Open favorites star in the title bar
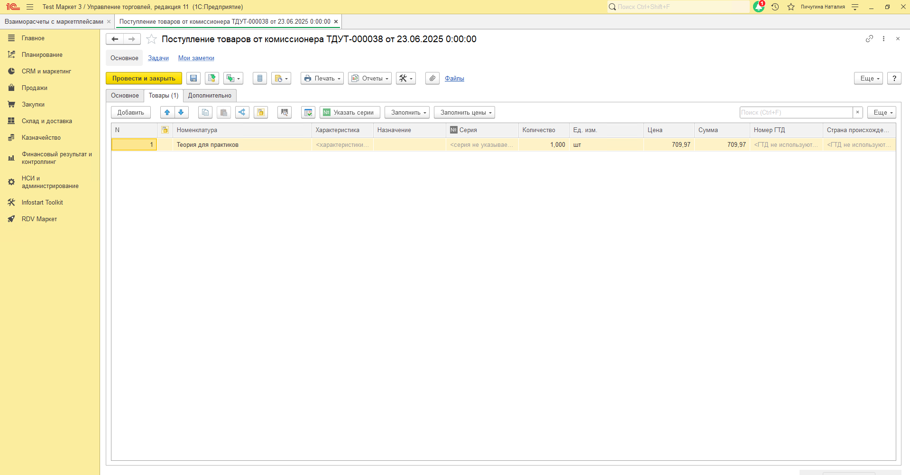This screenshot has height=475, width=910. click(791, 7)
